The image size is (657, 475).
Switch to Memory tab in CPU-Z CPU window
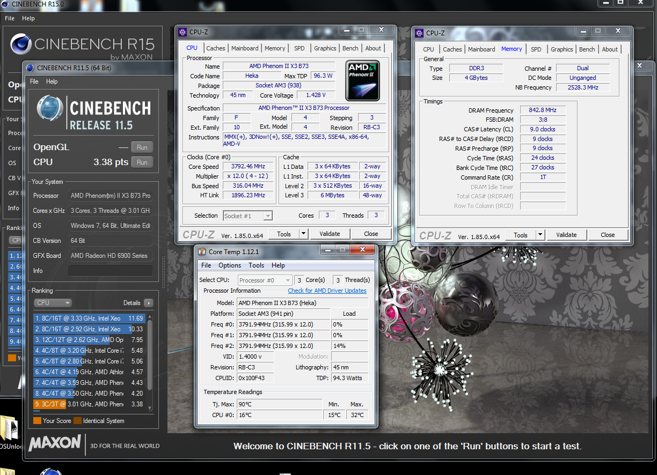[x=275, y=48]
